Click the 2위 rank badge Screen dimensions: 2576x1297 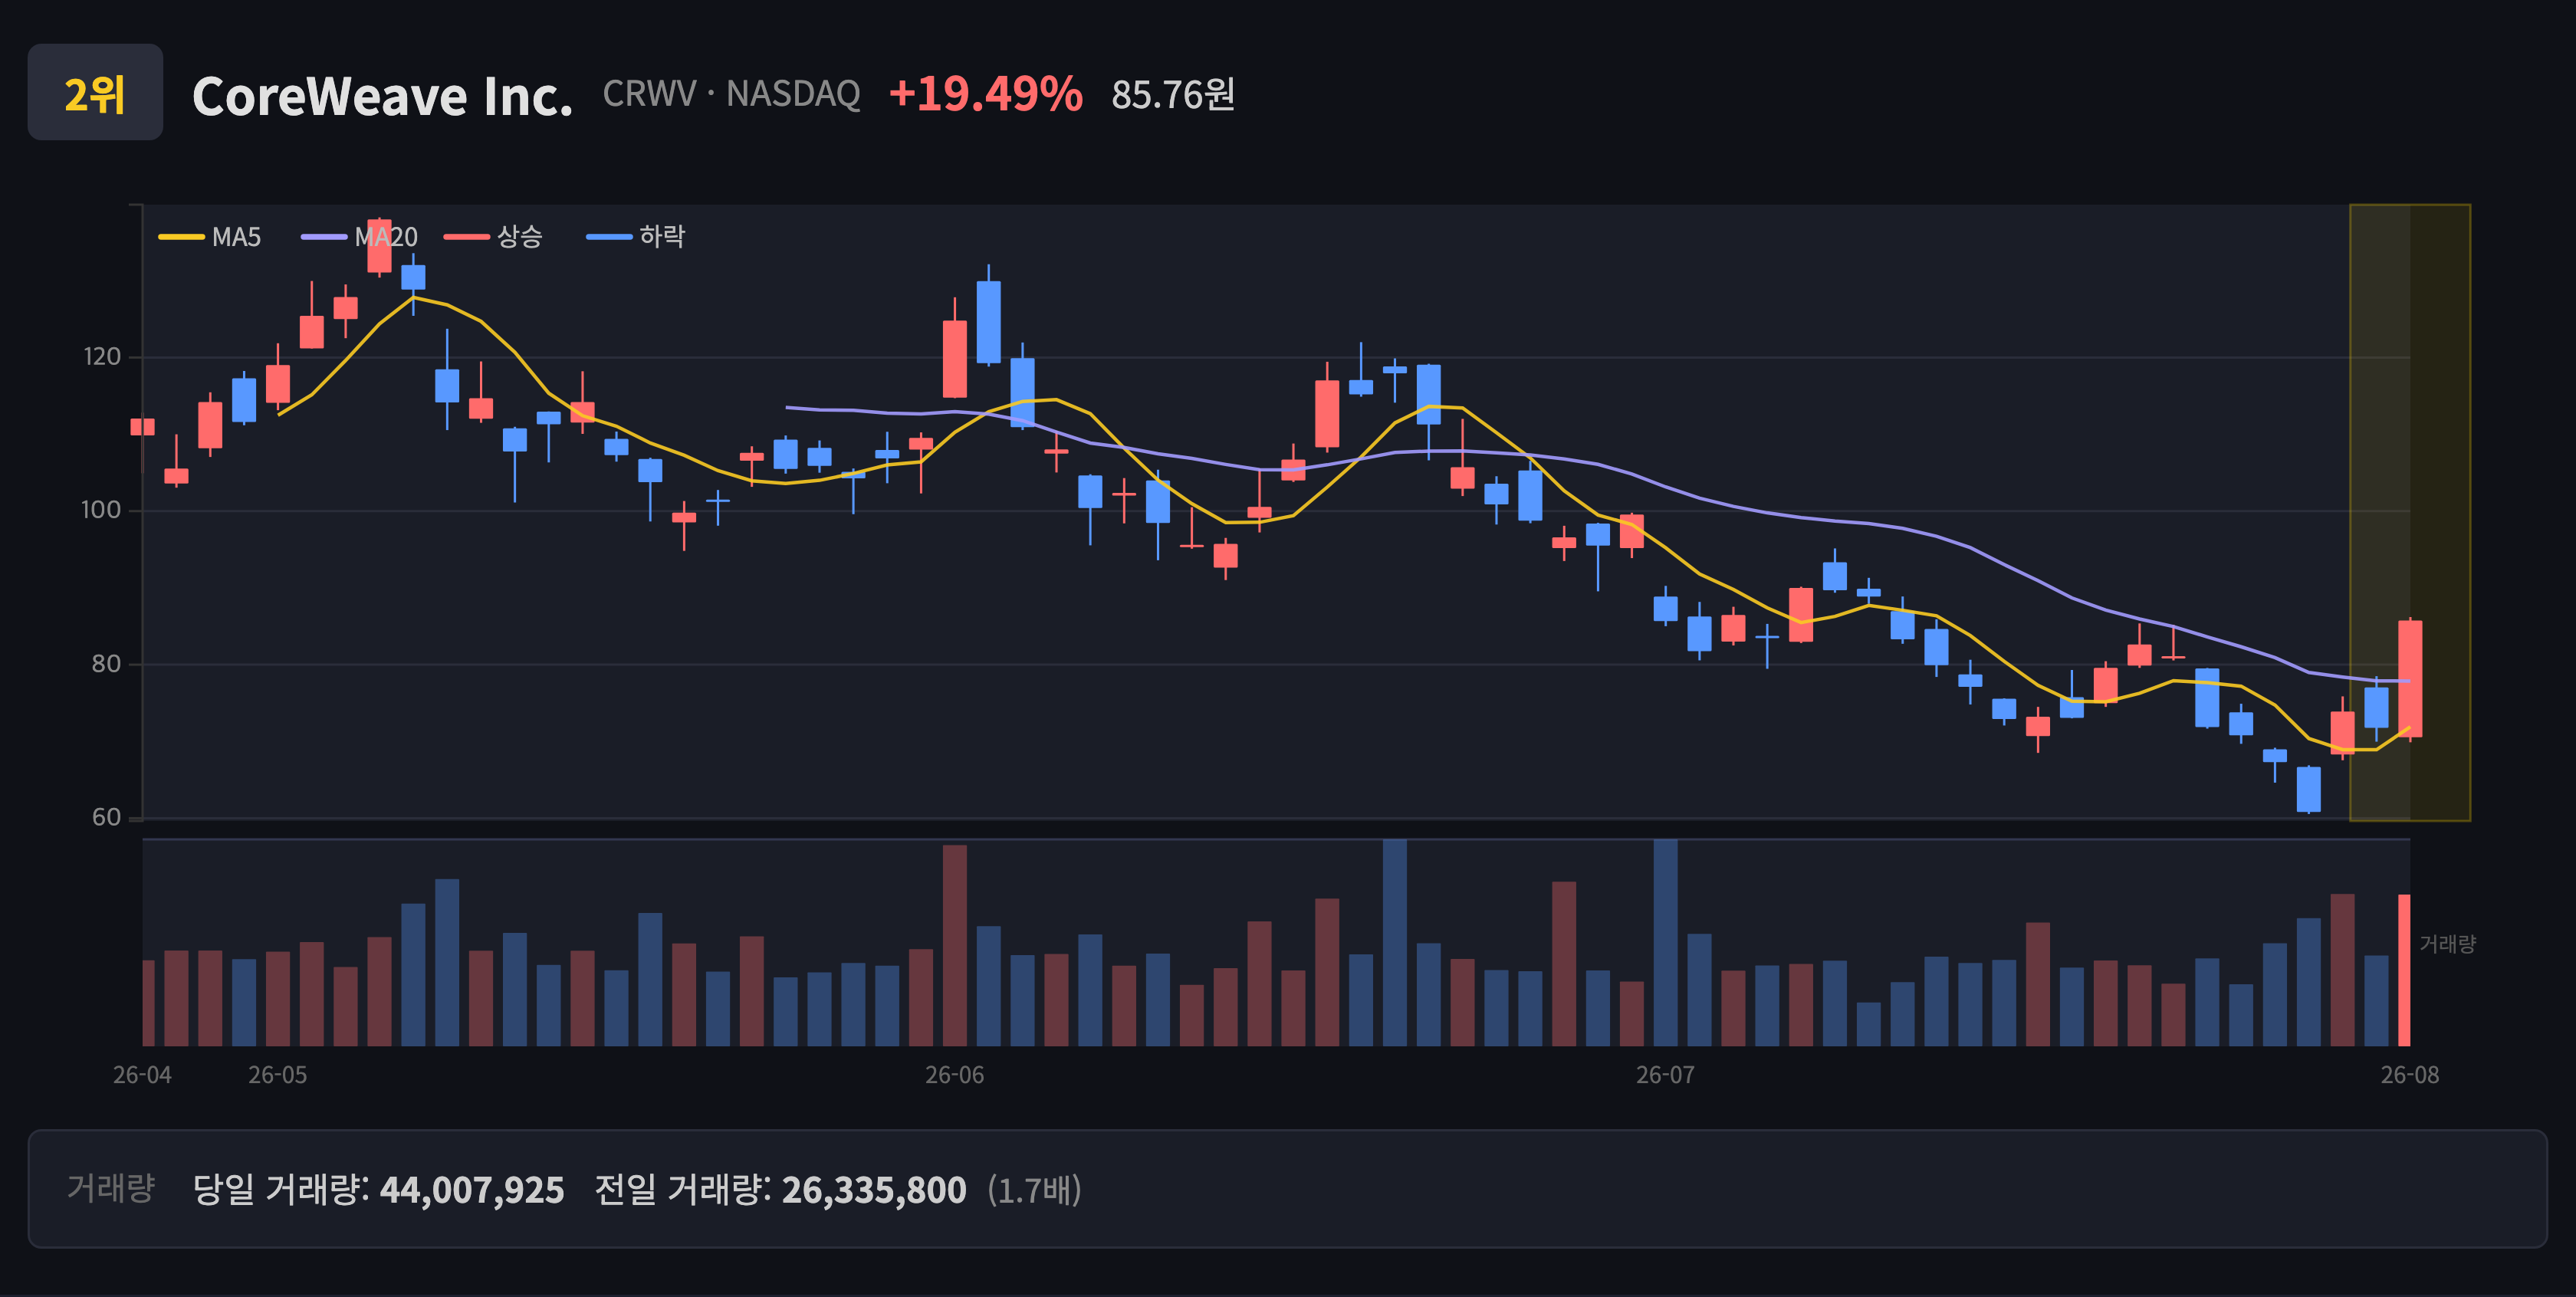coord(95,92)
